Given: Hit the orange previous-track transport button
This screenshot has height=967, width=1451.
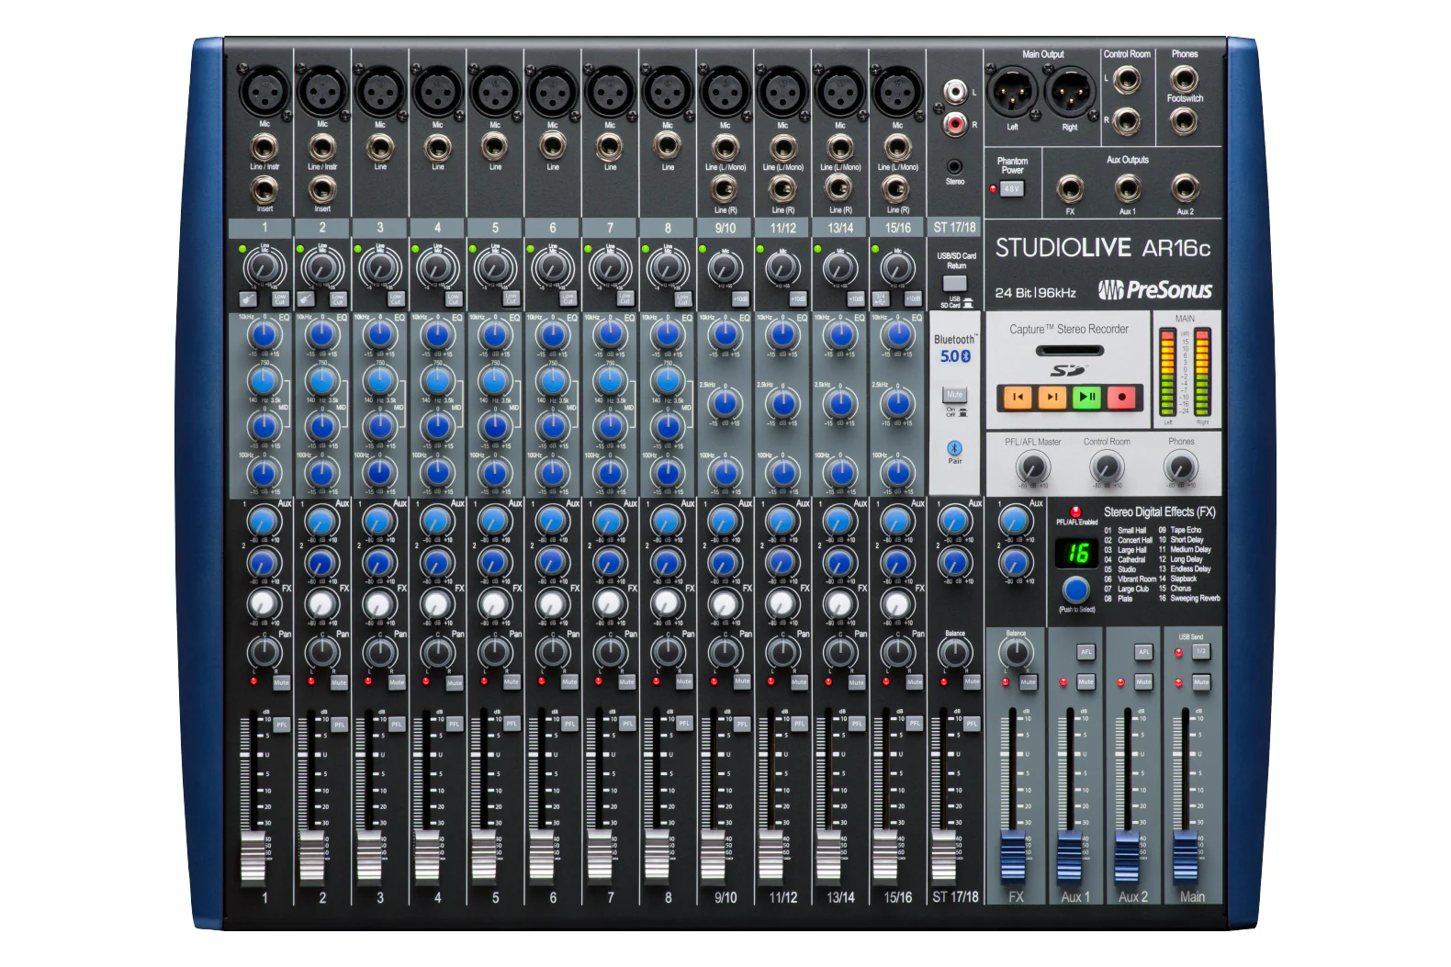Looking at the screenshot, I should coord(1018,397).
